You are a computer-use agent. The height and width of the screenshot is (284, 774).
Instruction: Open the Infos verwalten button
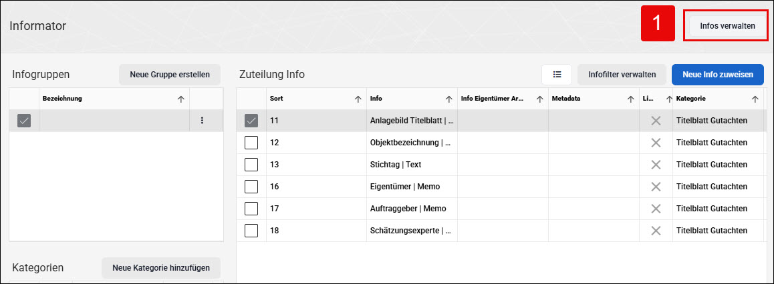pyautogui.click(x=727, y=26)
